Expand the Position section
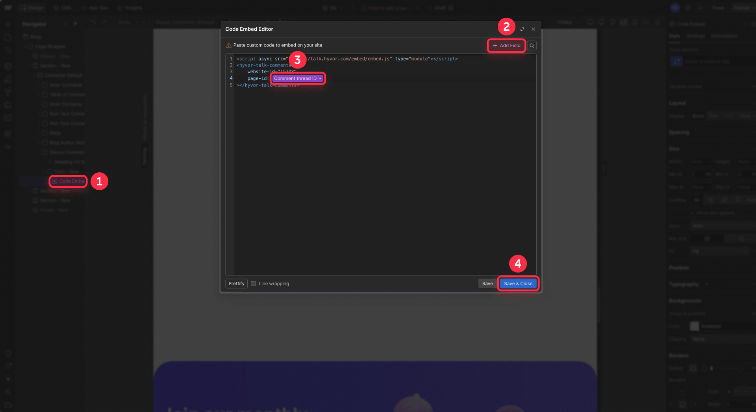The width and height of the screenshot is (756, 412). [679, 268]
